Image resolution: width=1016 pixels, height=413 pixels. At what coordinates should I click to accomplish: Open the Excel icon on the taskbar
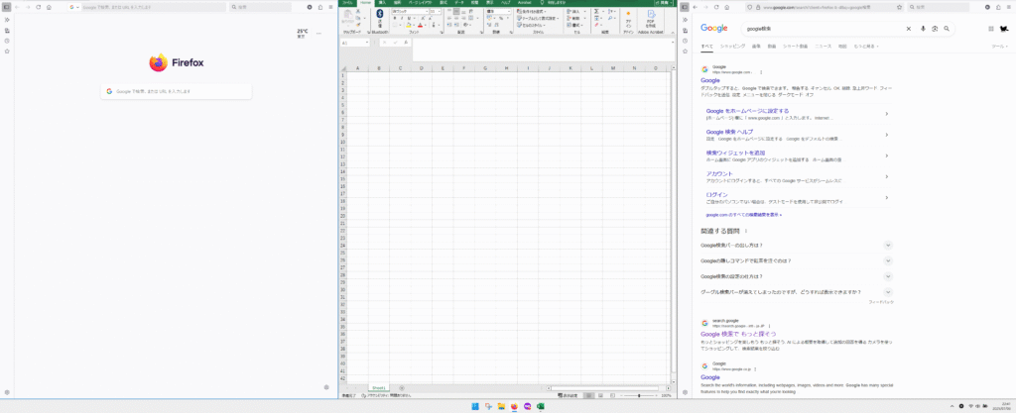540,406
